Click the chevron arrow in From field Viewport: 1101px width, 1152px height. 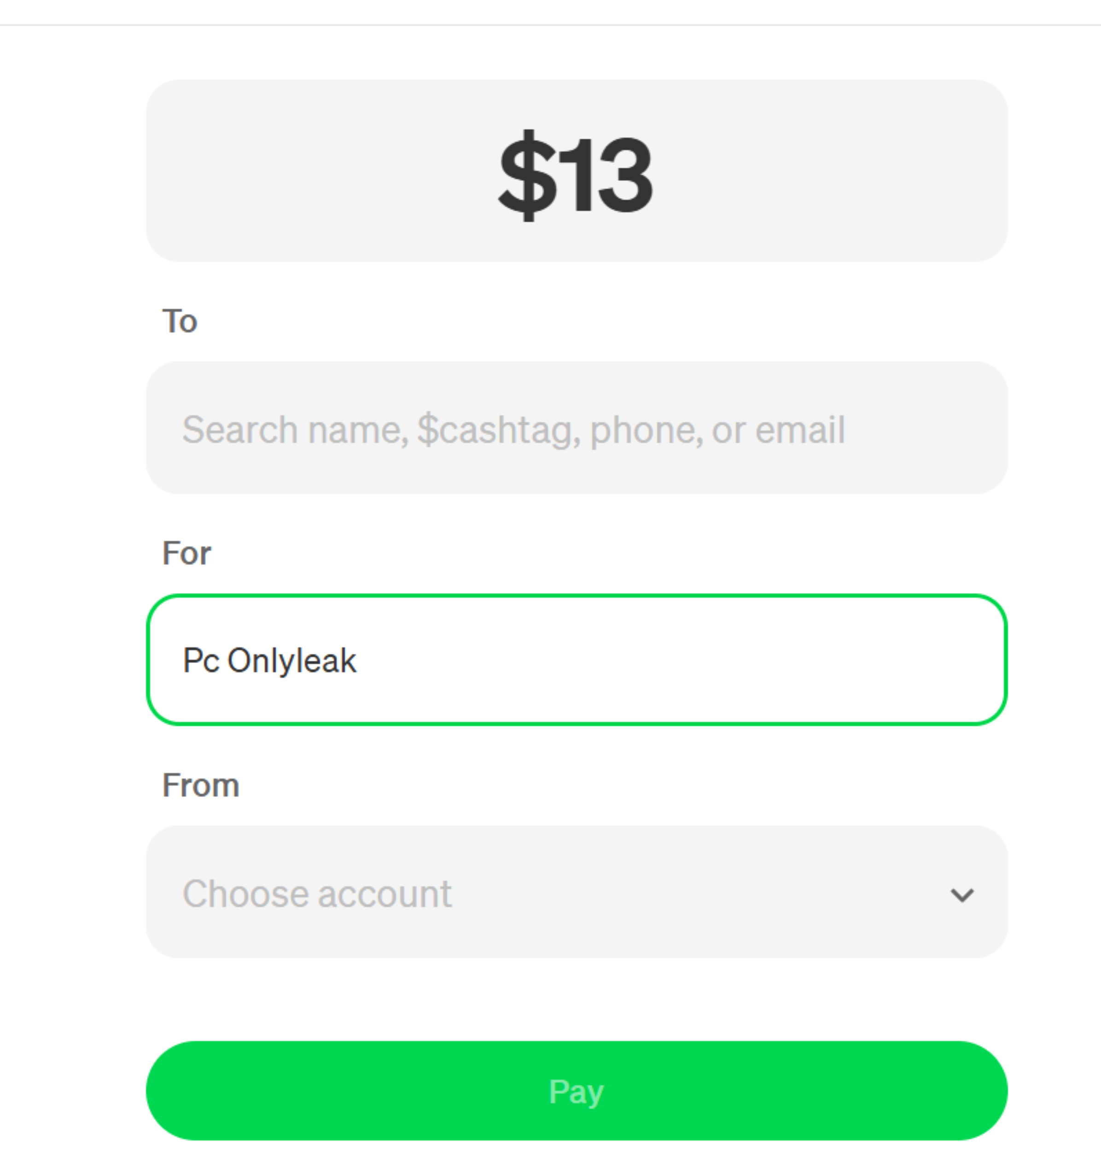(x=961, y=894)
